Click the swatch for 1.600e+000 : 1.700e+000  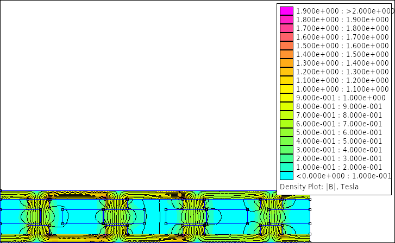(x=286, y=37)
